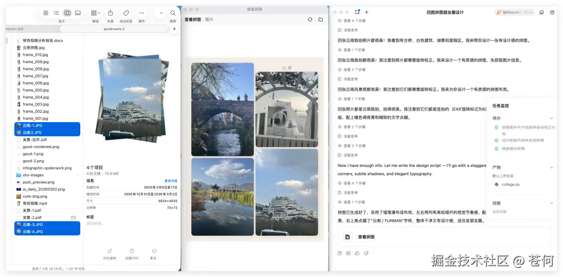Collapse the 待办 section chevron

tap(552, 118)
